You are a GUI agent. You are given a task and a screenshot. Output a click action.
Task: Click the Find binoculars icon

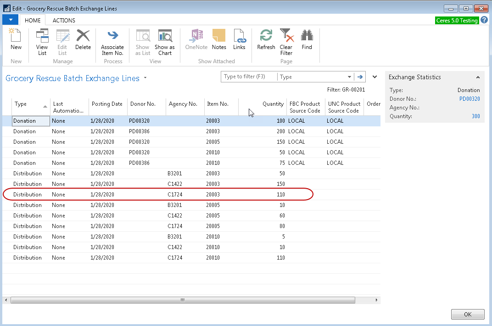tap(307, 39)
